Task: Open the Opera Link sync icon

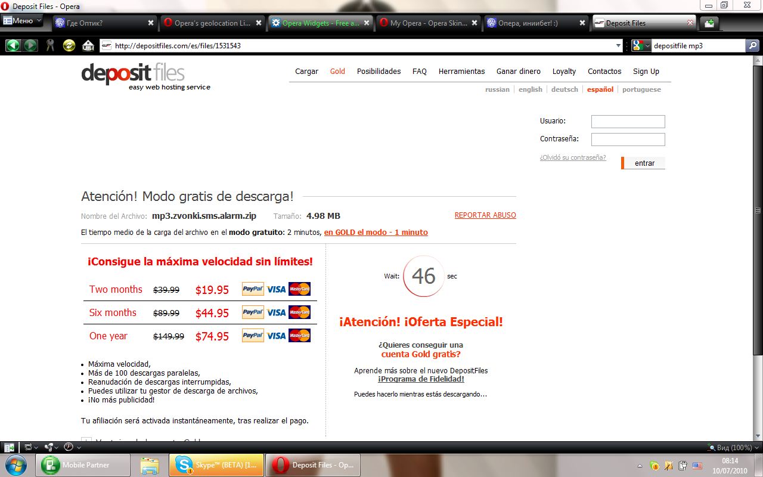Action: [29, 447]
